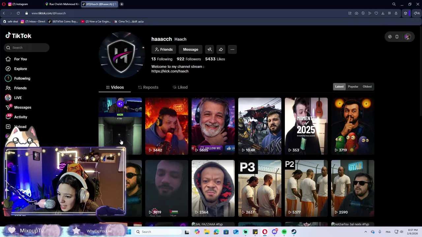Open File Explorer from the taskbar
The image size is (422, 237).
click(x=207, y=232)
